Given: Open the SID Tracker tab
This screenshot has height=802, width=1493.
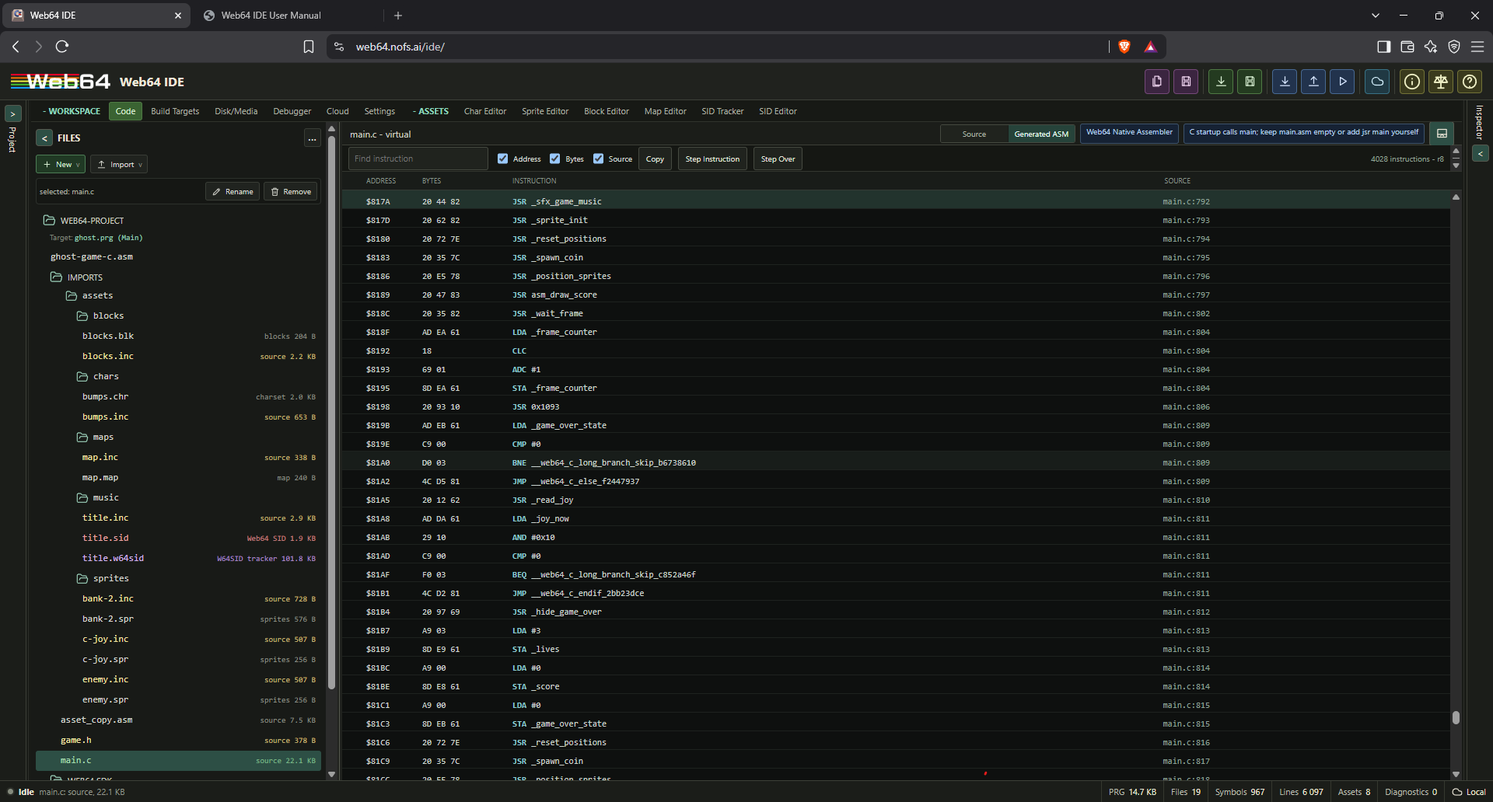Looking at the screenshot, I should pyautogui.click(x=722, y=111).
